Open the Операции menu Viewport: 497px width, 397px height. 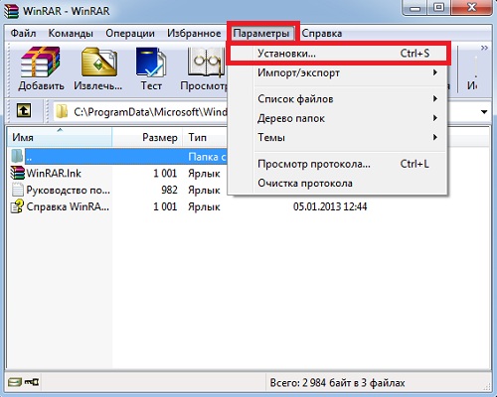coord(130,33)
